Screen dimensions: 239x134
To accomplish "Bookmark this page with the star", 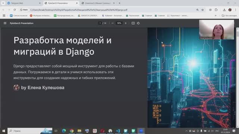I will pyautogui.click(x=202, y=10).
